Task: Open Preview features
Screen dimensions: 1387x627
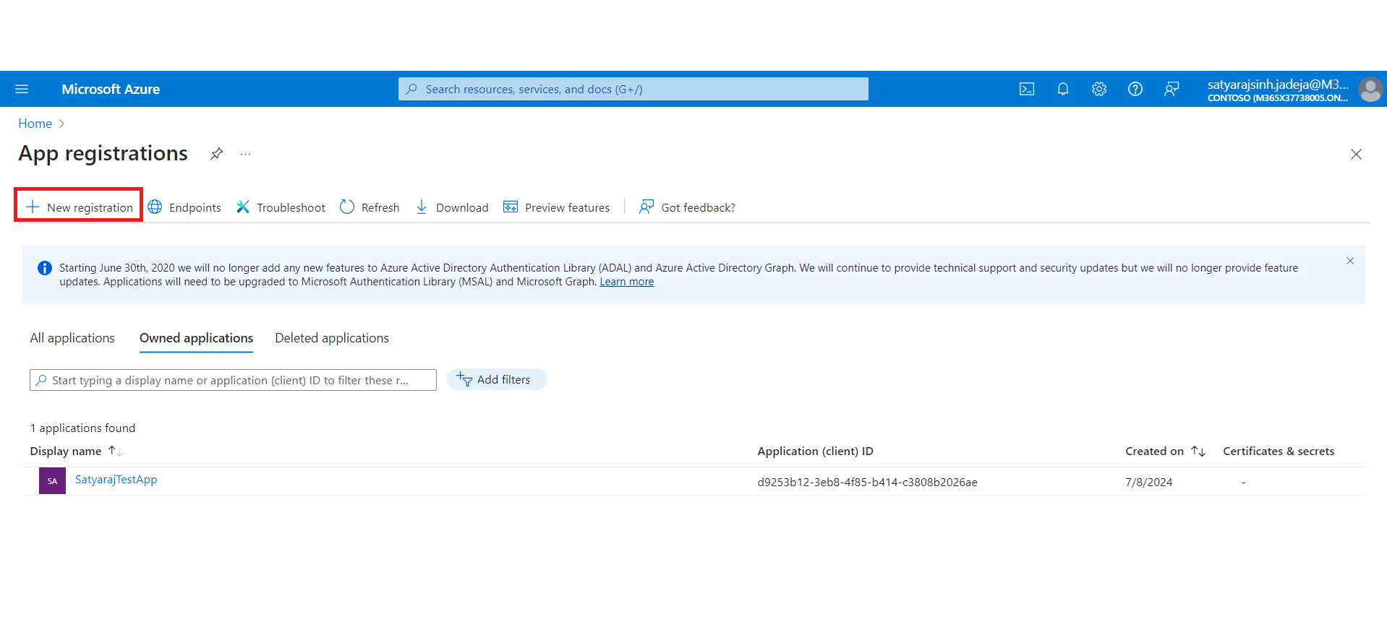Action: (x=556, y=207)
